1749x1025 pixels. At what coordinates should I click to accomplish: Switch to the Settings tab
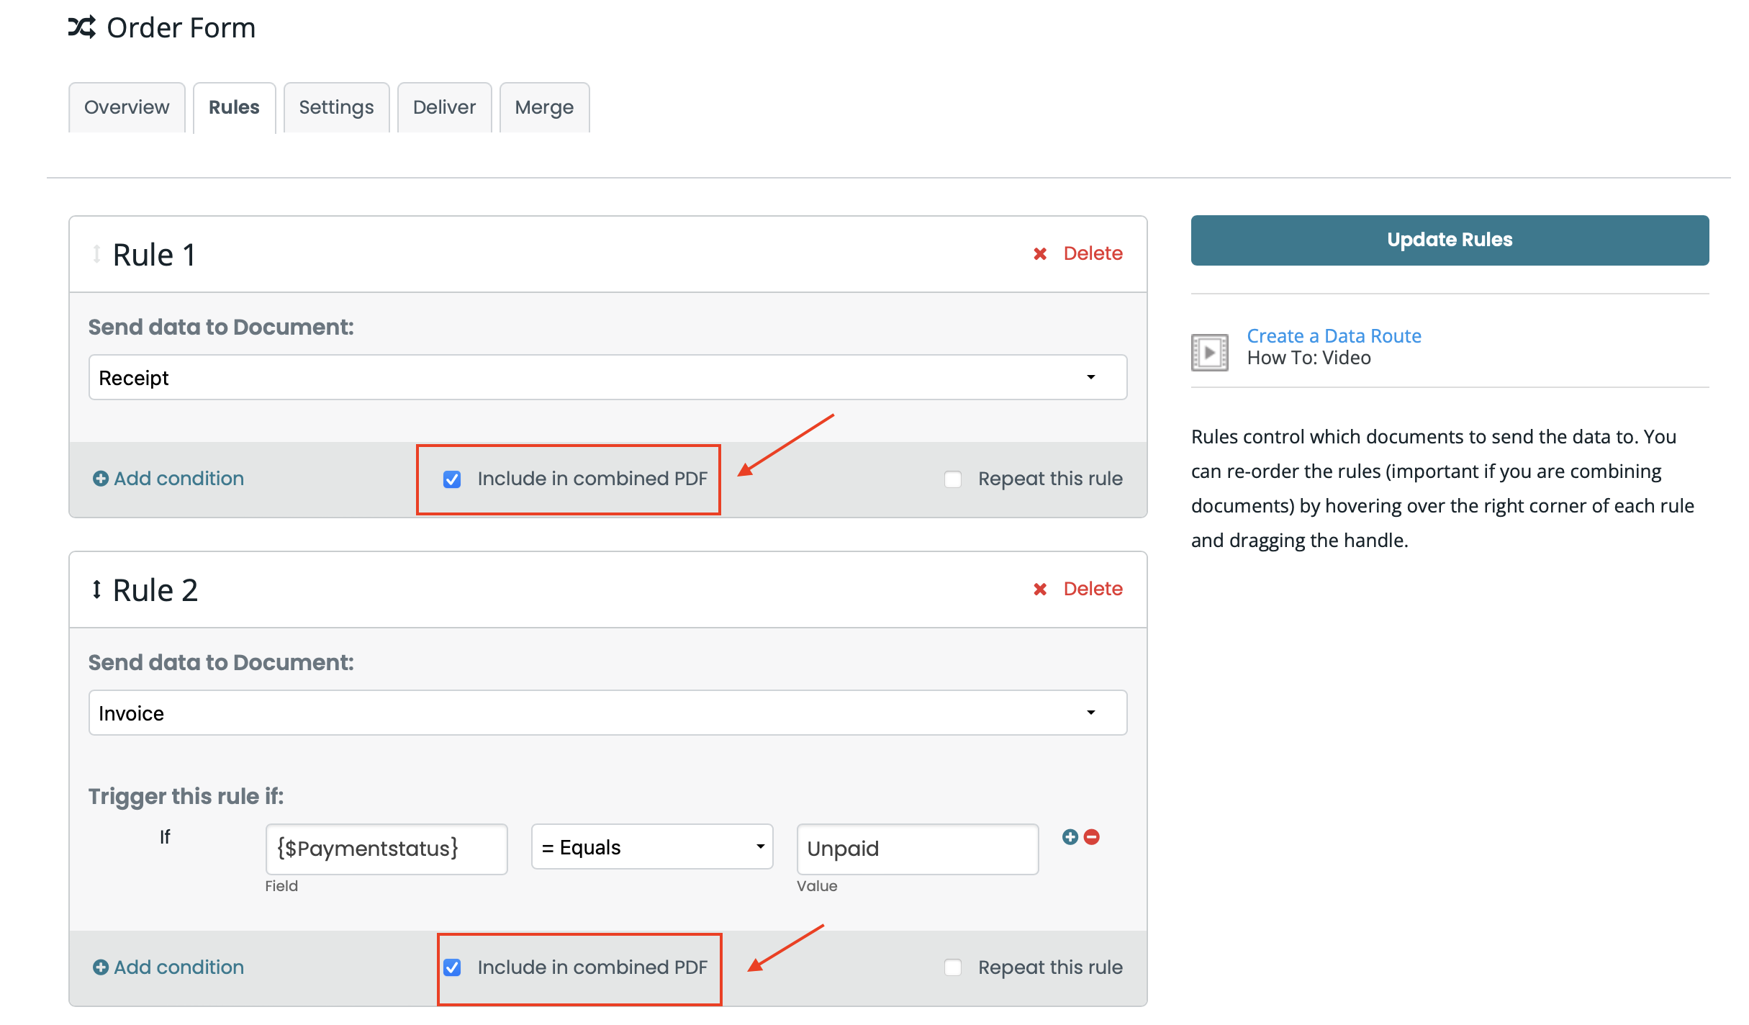pyautogui.click(x=336, y=107)
